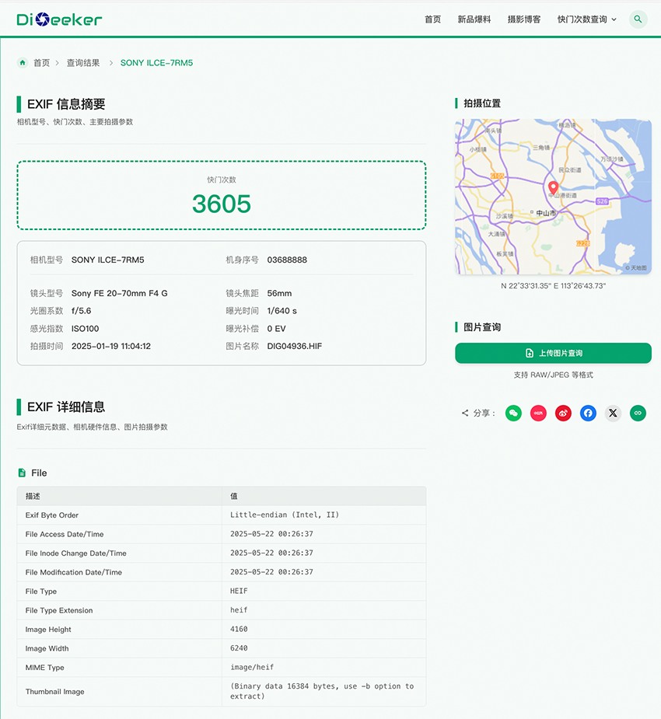
Task: Click the File section document icon
Action: tap(22, 473)
